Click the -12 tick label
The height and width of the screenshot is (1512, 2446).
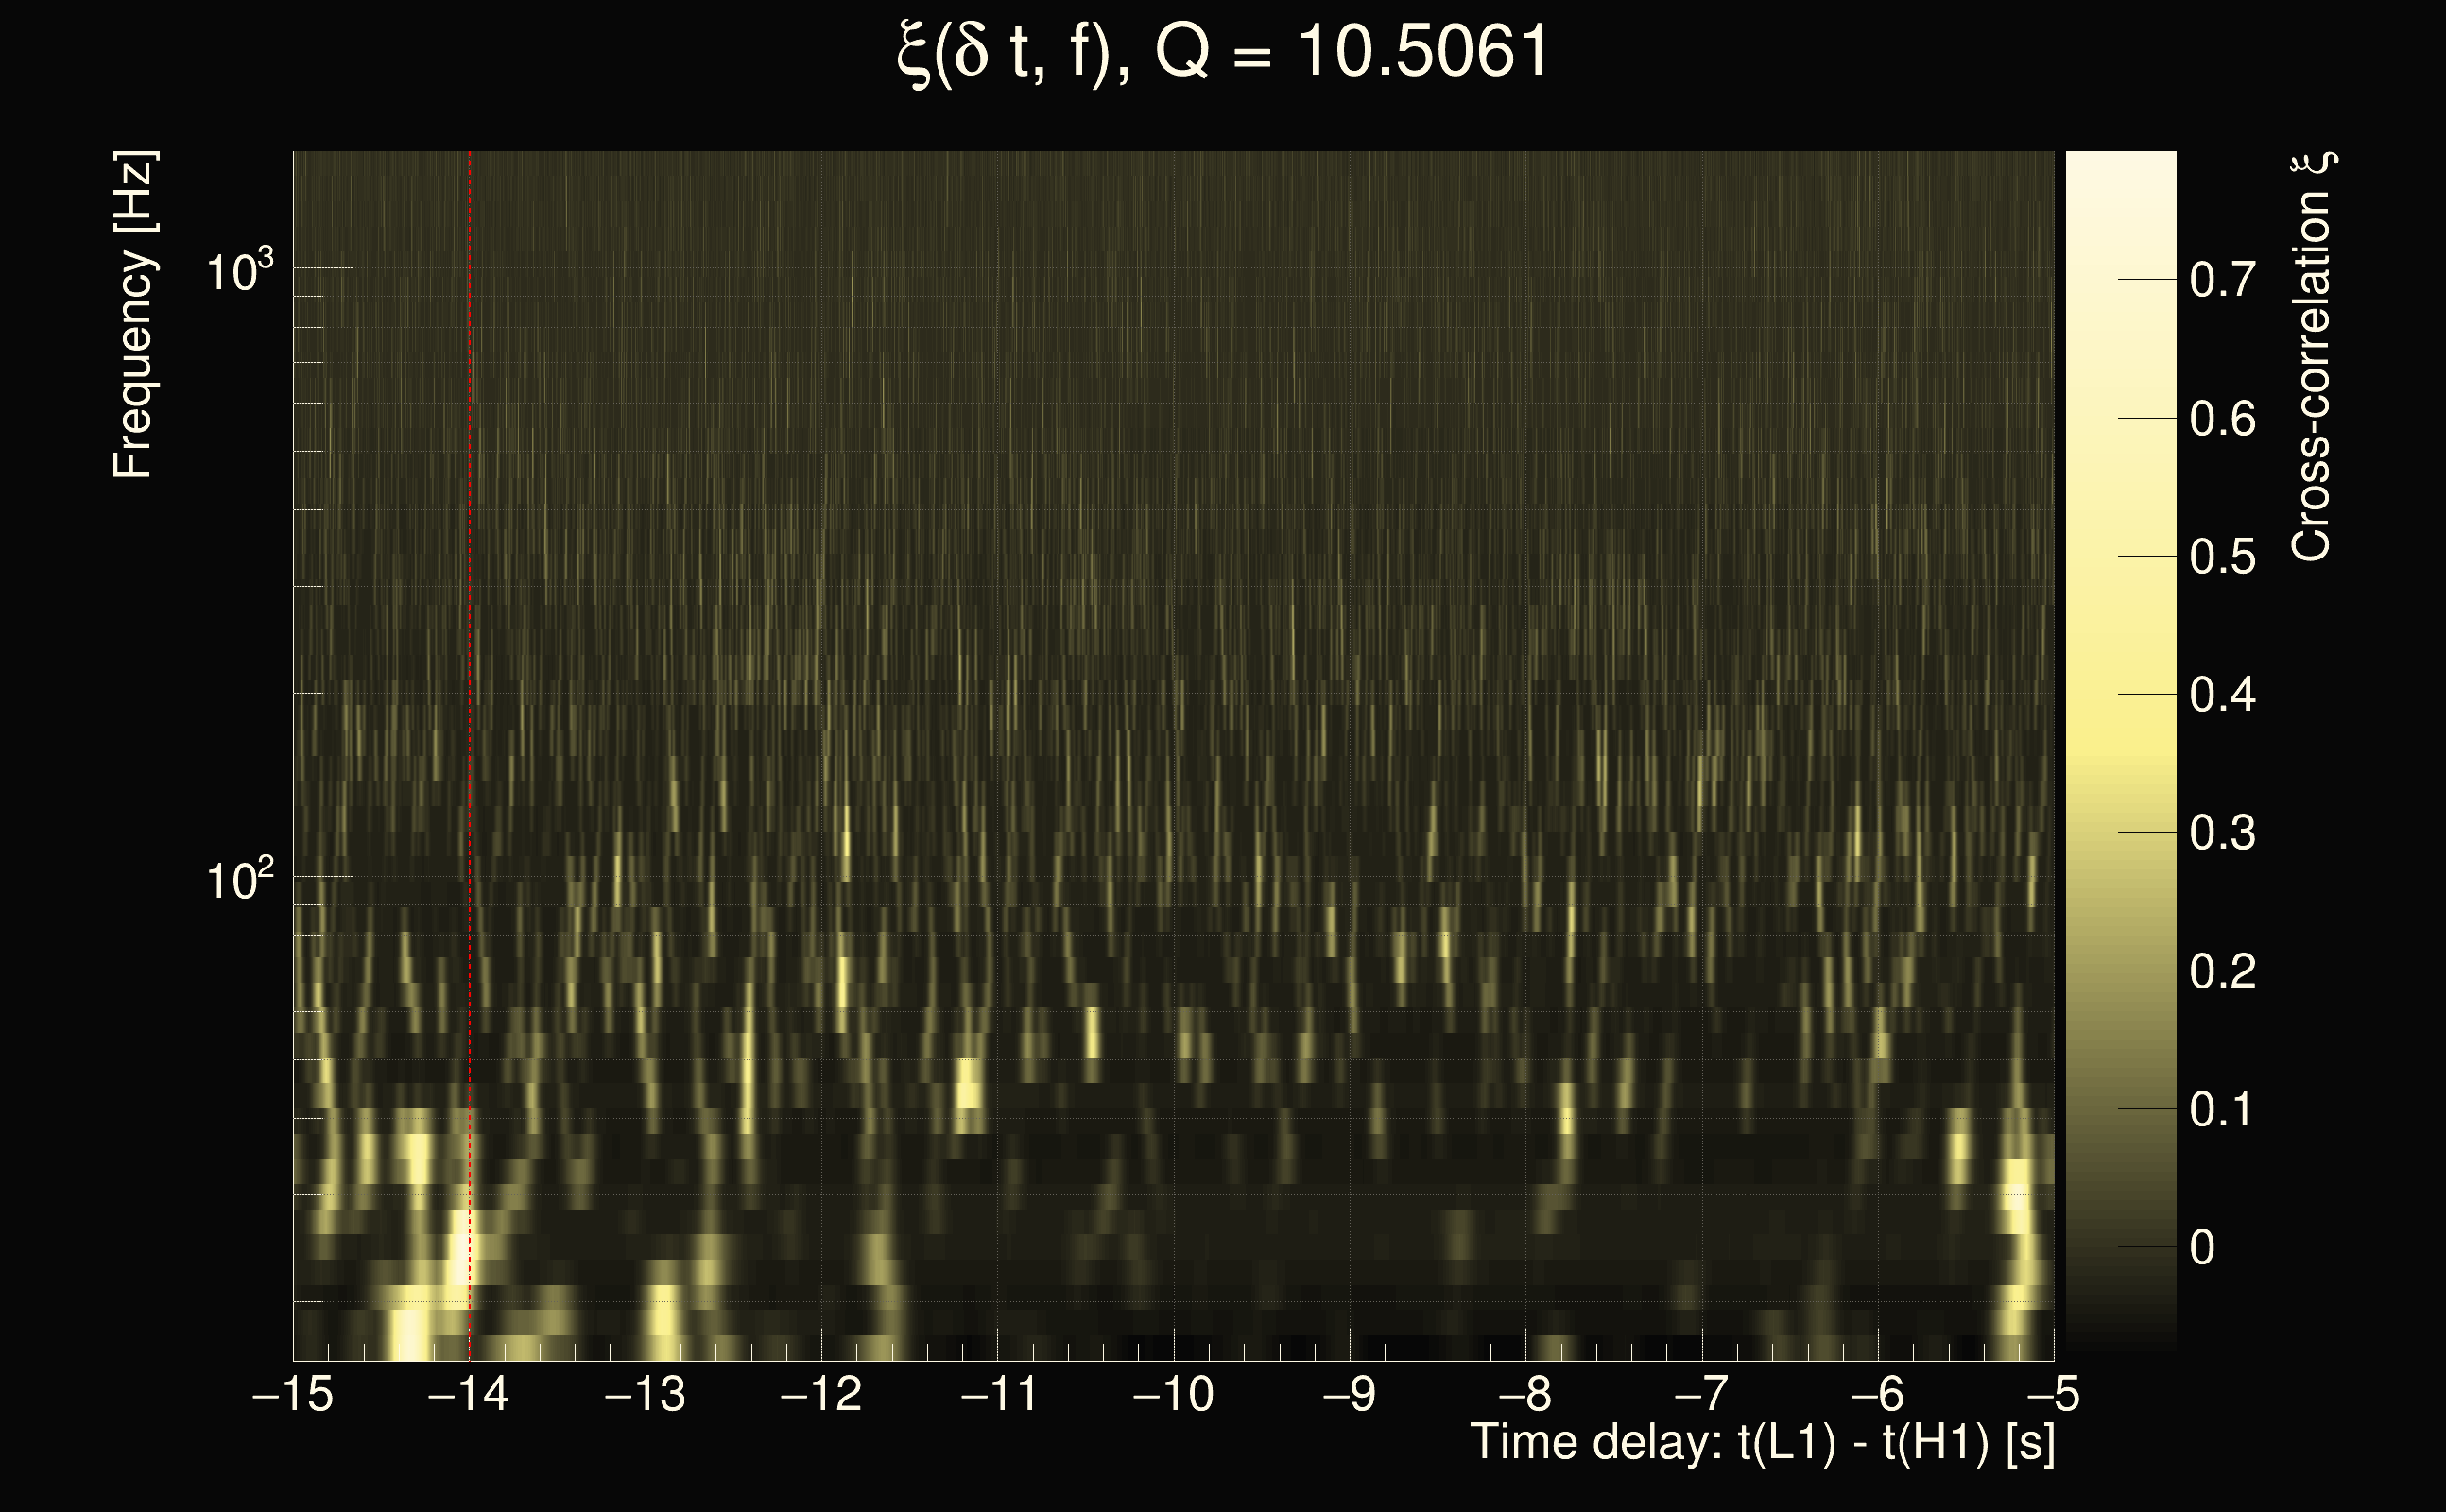820,1394
